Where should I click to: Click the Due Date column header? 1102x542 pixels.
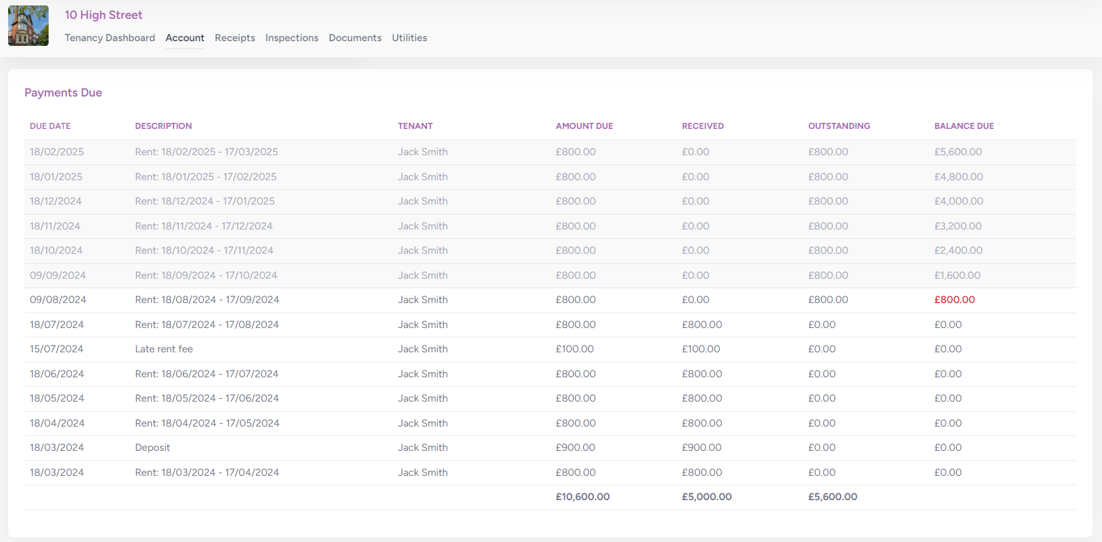tap(50, 126)
